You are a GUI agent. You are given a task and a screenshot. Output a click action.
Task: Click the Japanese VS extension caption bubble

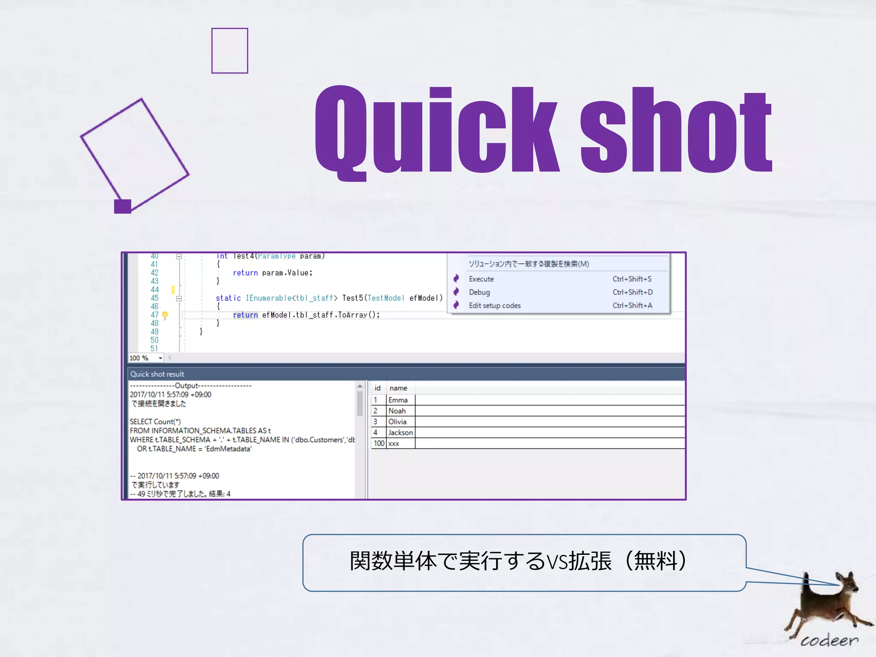(x=524, y=563)
